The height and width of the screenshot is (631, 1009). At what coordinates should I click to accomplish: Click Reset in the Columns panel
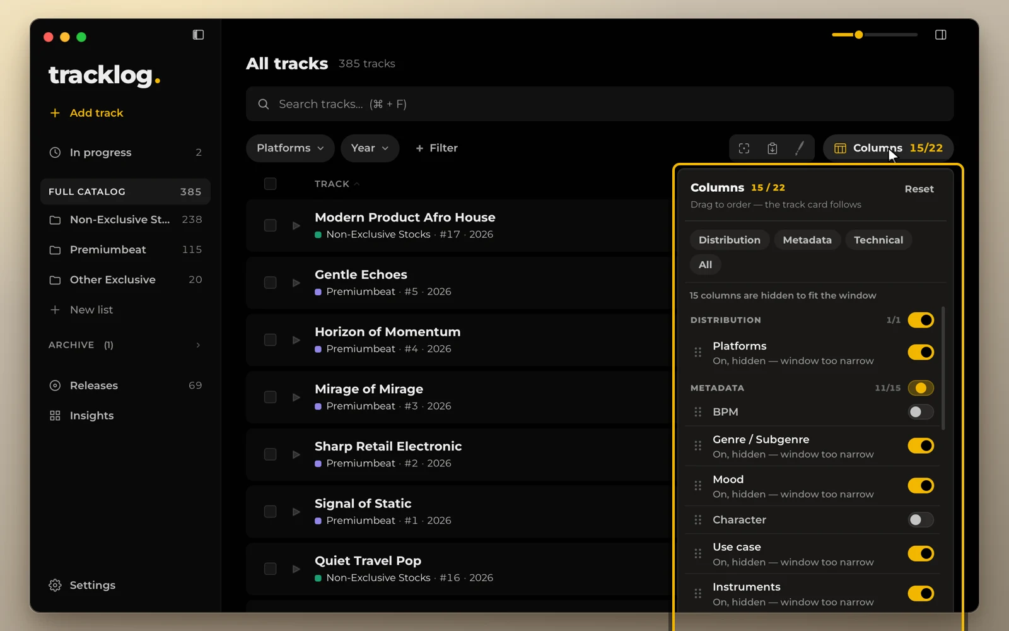coord(919,189)
